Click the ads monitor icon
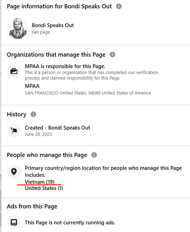190x232 pixels. point(14,222)
